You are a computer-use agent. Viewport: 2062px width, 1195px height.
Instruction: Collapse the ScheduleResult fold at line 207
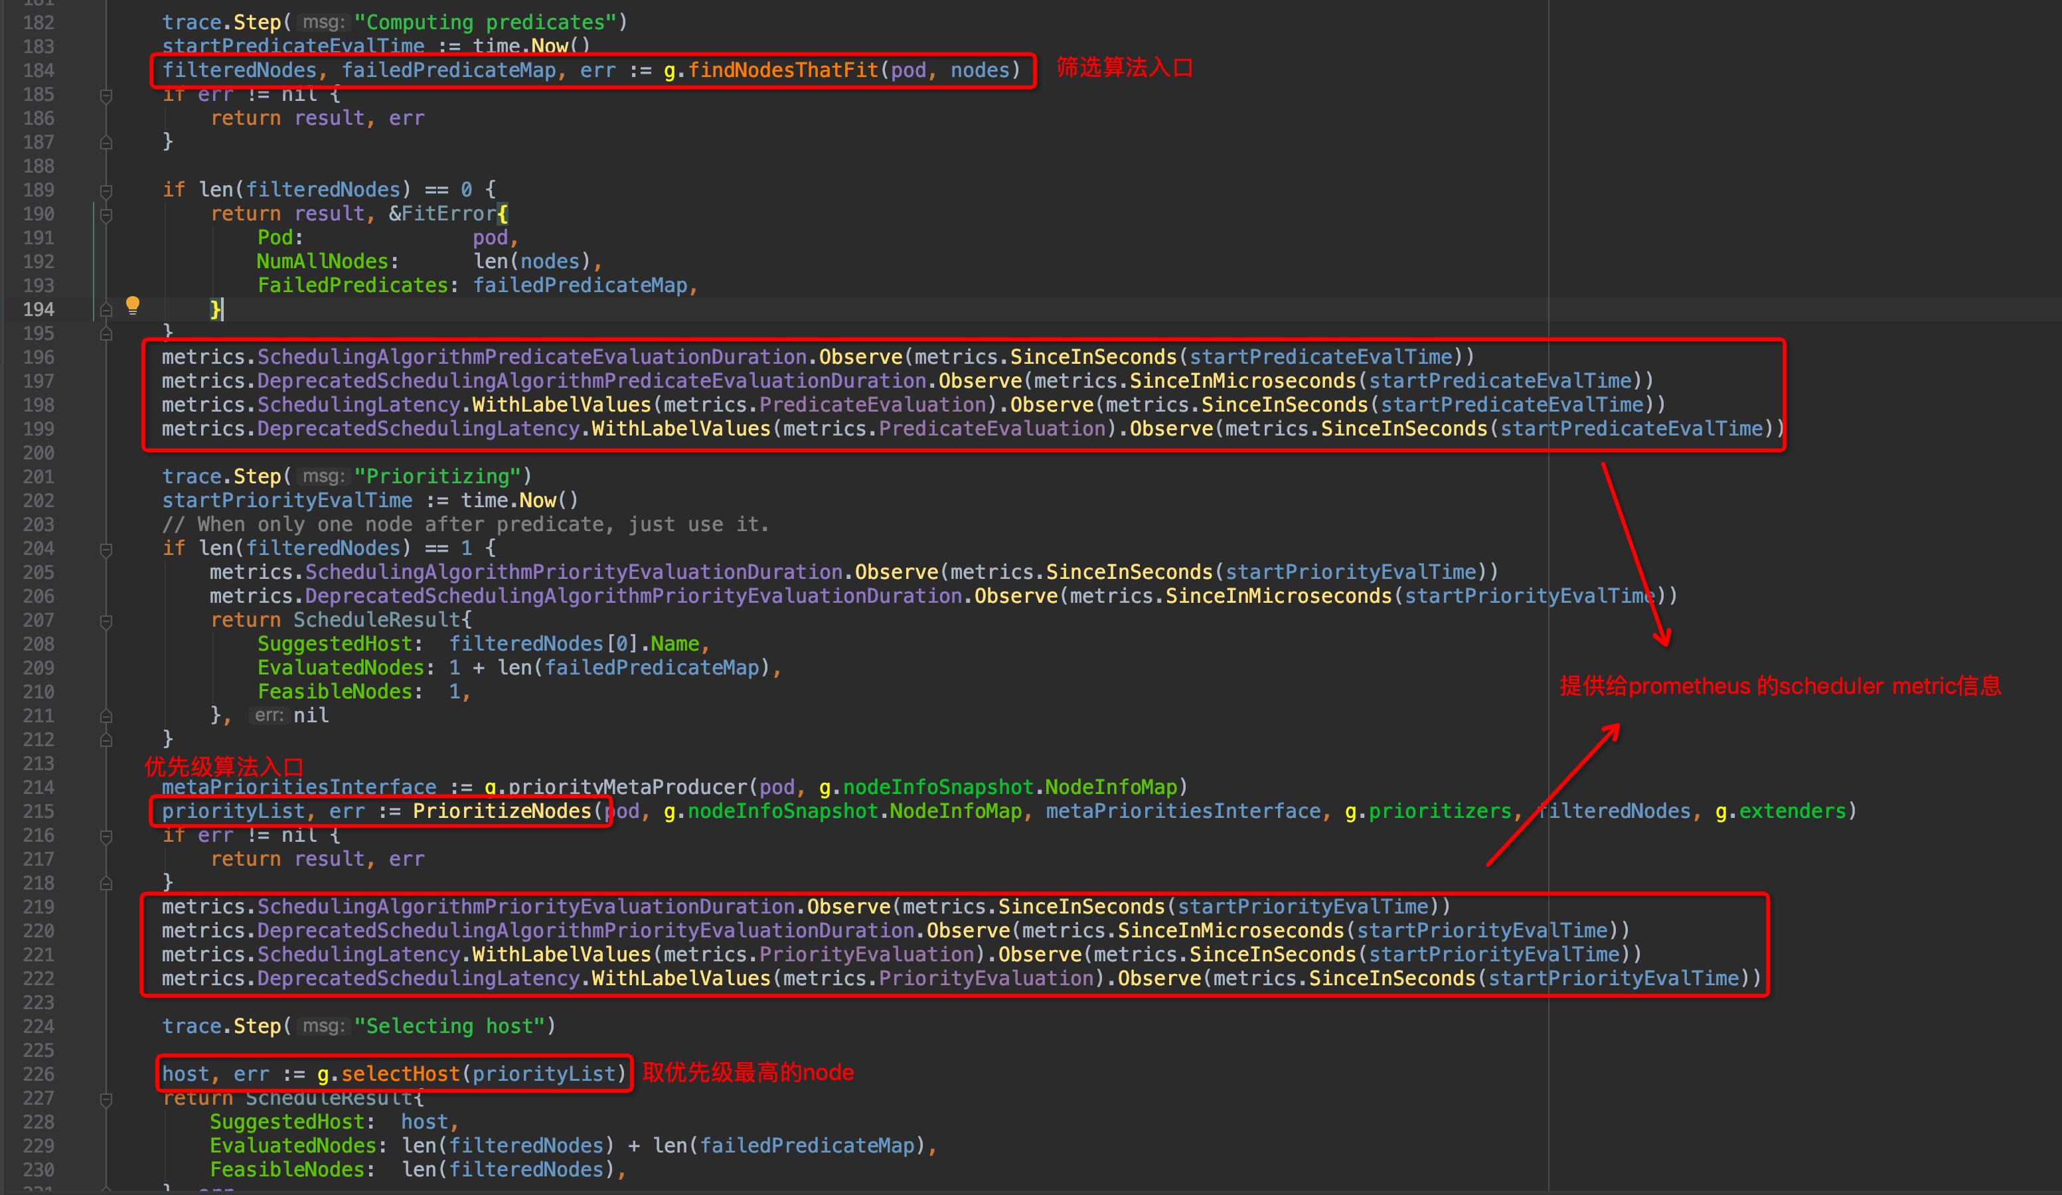point(106,621)
